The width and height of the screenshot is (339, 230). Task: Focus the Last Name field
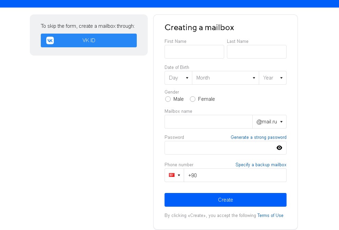256,52
